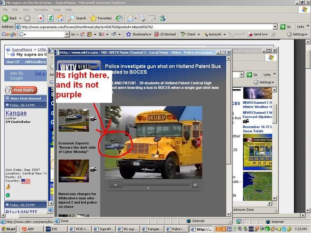311x233 pixels.
Task: Open Search in IE toolbar
Action: point(77,18)
